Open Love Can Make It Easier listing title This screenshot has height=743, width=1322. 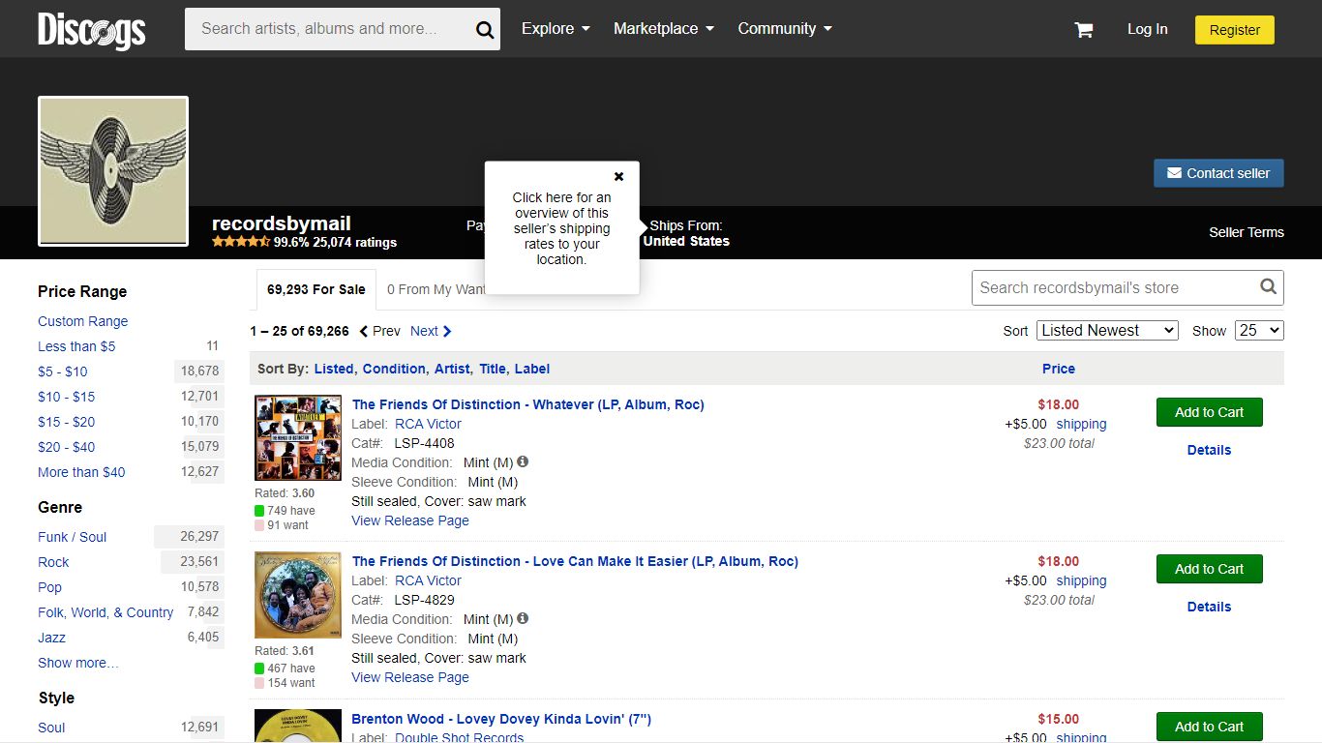[x=575, y=561]
